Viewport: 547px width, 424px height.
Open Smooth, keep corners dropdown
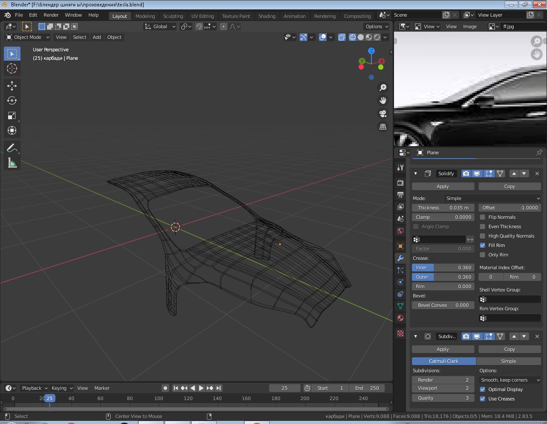point(510,380)
